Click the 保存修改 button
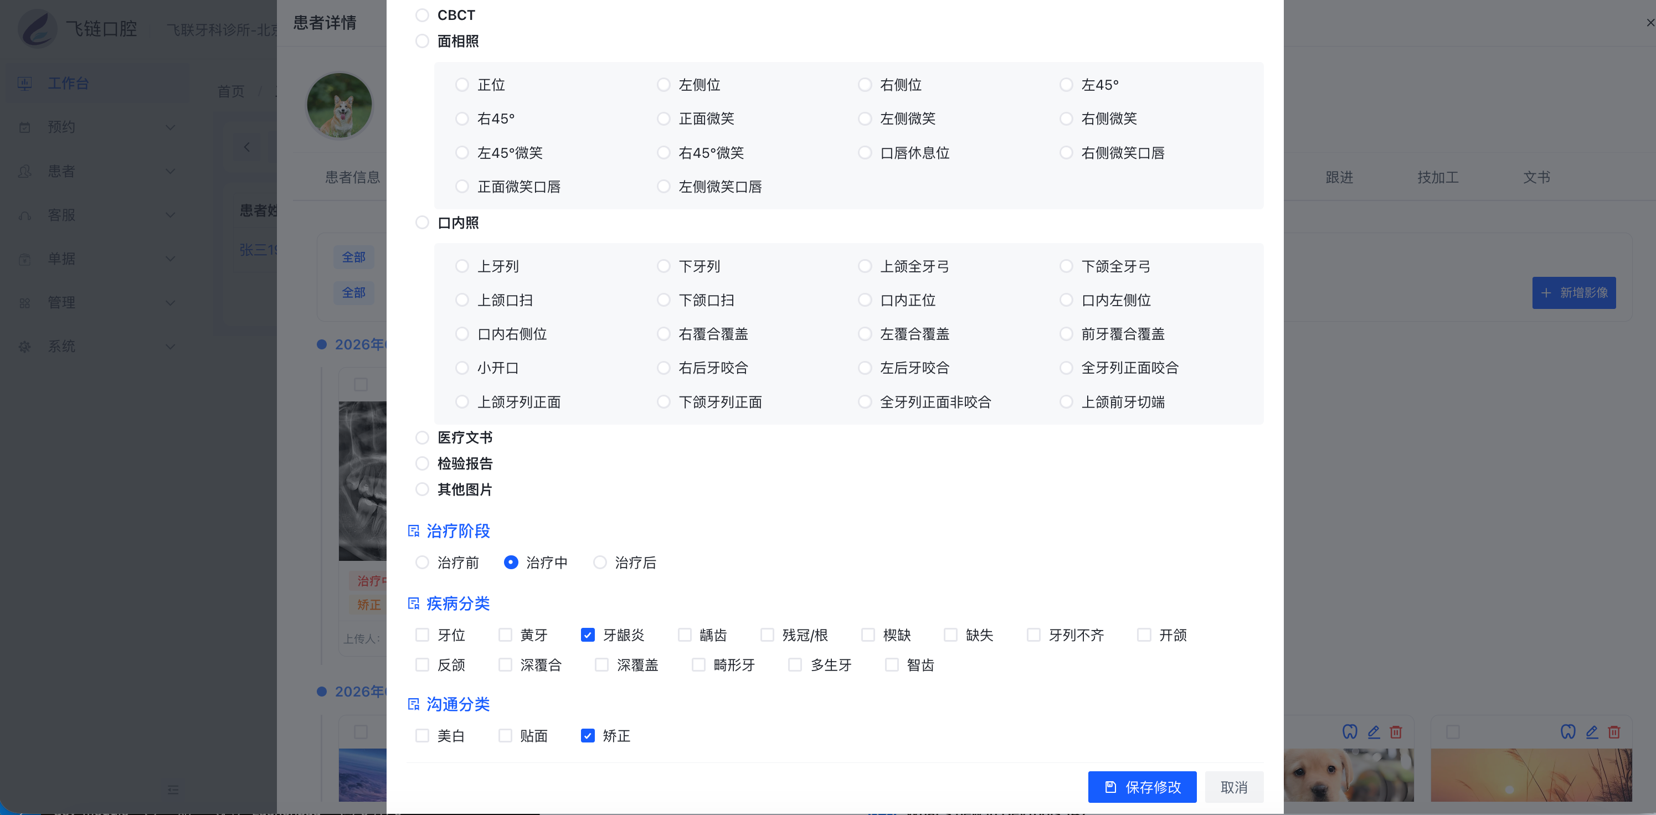The width and height of the screenshot is (1656, 815). (x=1141, y=787)
